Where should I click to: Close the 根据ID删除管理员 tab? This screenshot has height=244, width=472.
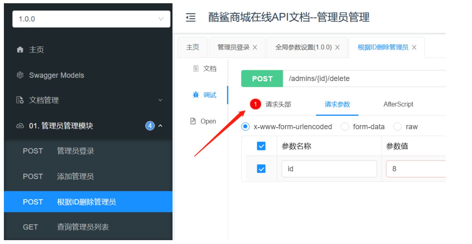[x=414, y=47]
